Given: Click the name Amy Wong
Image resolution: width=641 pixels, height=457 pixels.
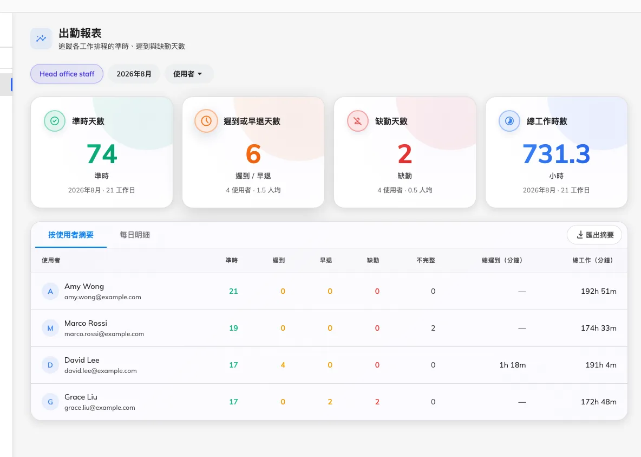Looking at the screenshot, I should point(84,287).
